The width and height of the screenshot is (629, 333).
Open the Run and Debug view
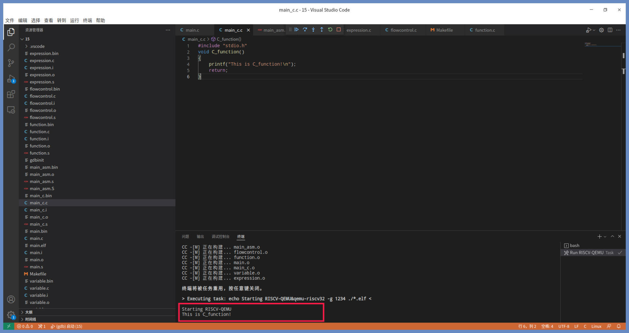pos(11,79)
